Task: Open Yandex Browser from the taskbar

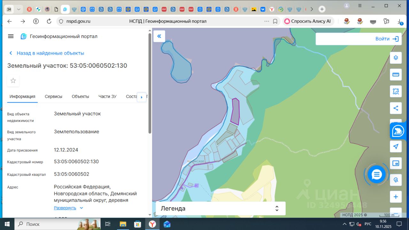Action: pyautogui.click(x=152, y=224)
